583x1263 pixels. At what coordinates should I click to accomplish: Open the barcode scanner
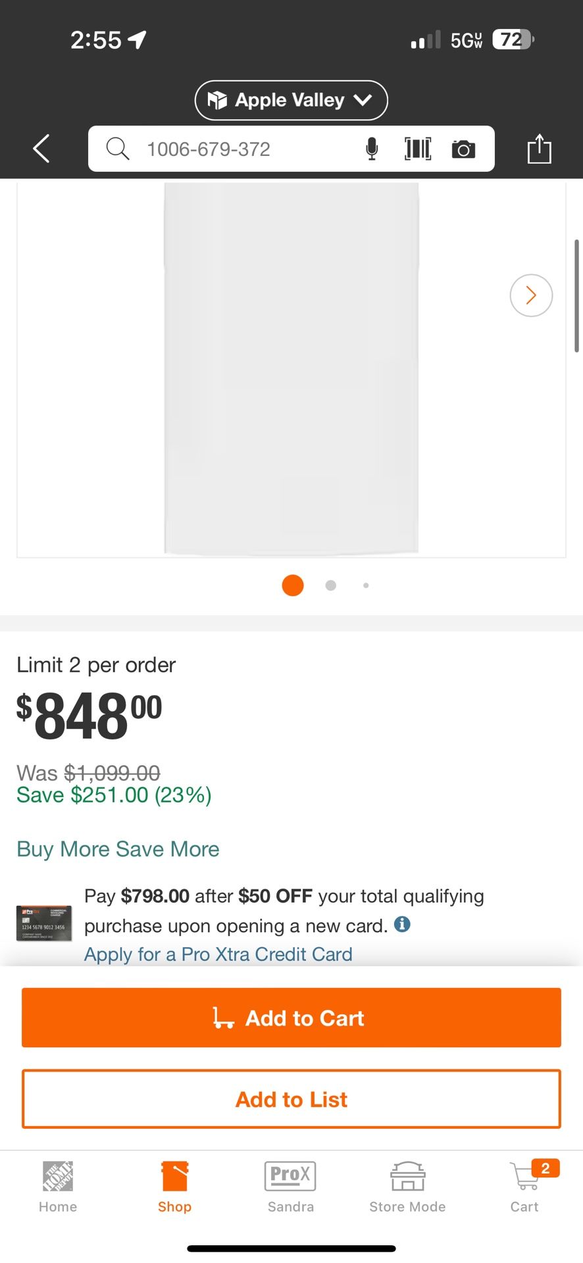point(417,149)
